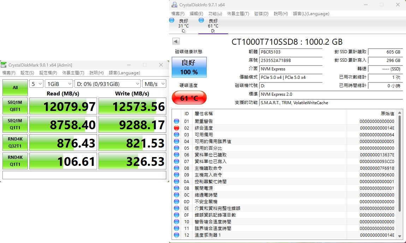406x243 pixels.
Task: Open 設定(S) menu in CrystalDiskMark
Action: coord(27,73)
